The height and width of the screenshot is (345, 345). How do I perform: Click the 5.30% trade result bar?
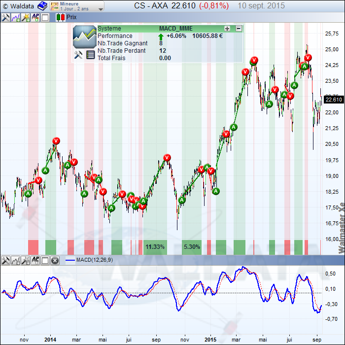(192, 247)
